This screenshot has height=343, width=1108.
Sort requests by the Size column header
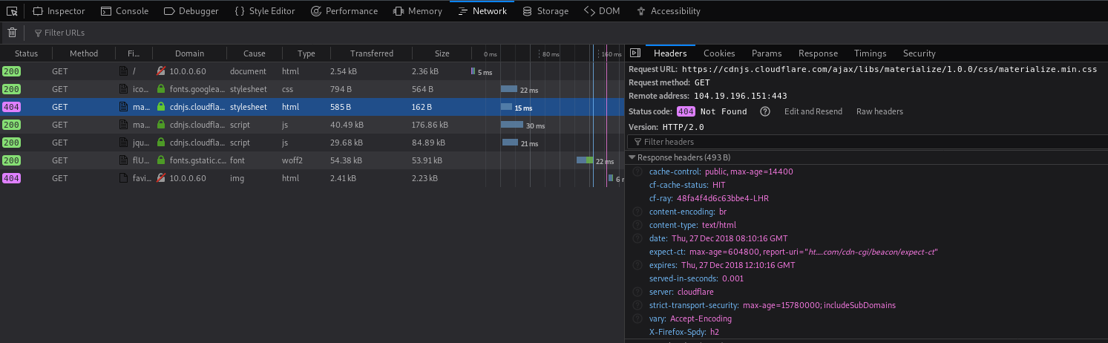tap(442, 53)
